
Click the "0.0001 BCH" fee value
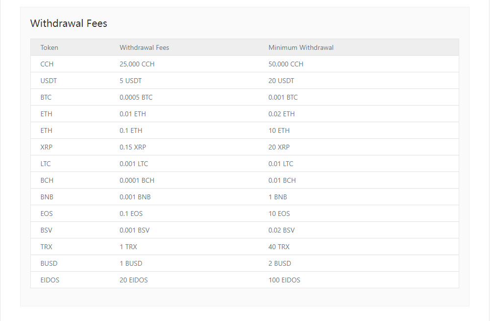click(137, 180)
